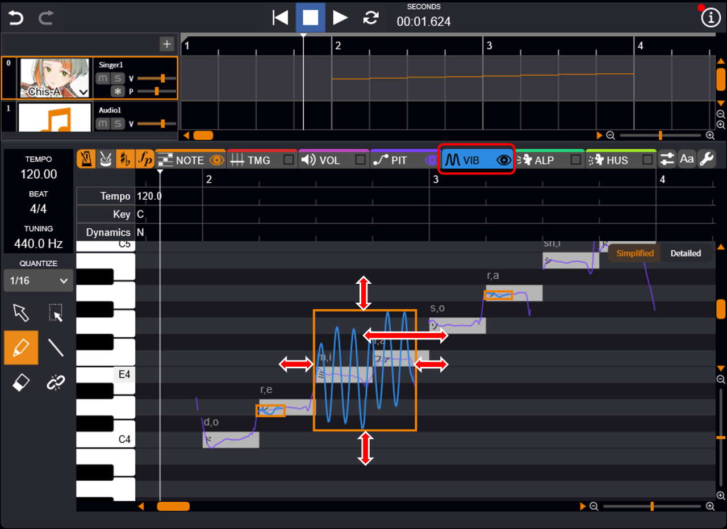The width and height of the screenshot is (727, 529).
Task: Enable the TMG checkbox
Action: coord(289,160)
